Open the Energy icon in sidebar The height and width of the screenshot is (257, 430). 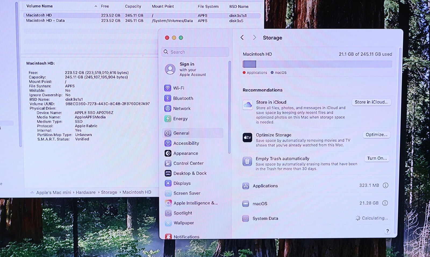coord(168,119)
